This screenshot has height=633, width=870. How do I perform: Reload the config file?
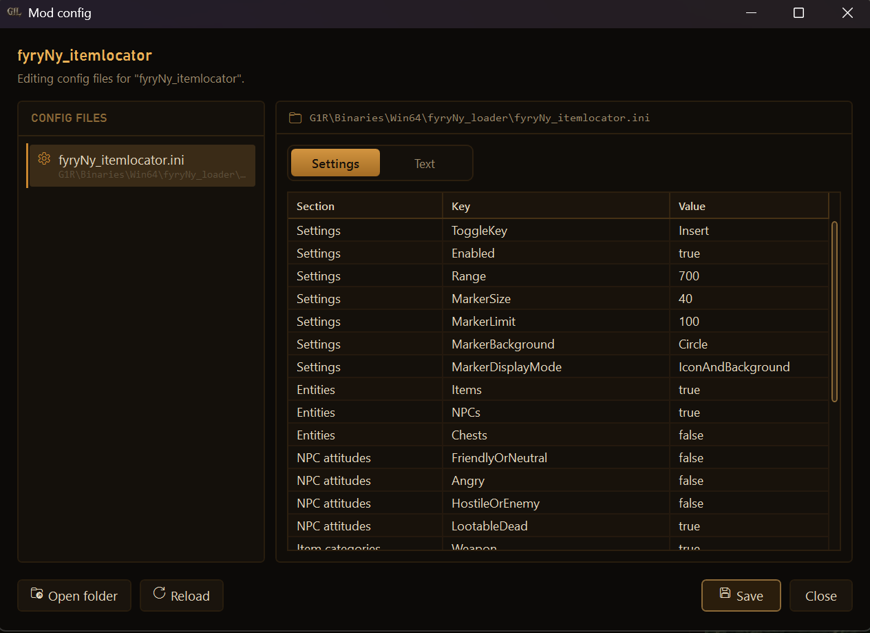[x=182, y=596]
